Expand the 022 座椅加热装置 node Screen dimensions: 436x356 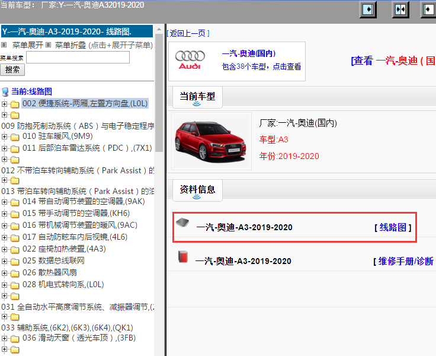[4, 249]
